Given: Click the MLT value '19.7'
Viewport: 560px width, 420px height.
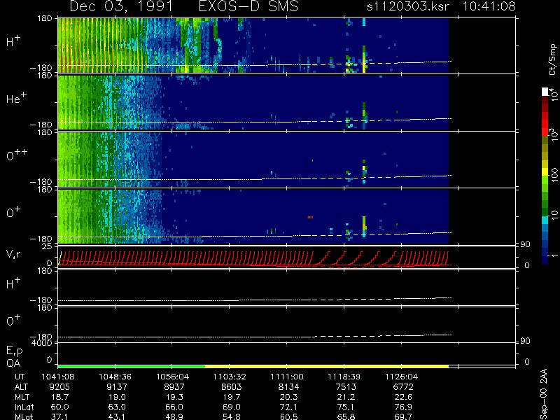Looking at the screenshot, I should click(x=232, y=397).
